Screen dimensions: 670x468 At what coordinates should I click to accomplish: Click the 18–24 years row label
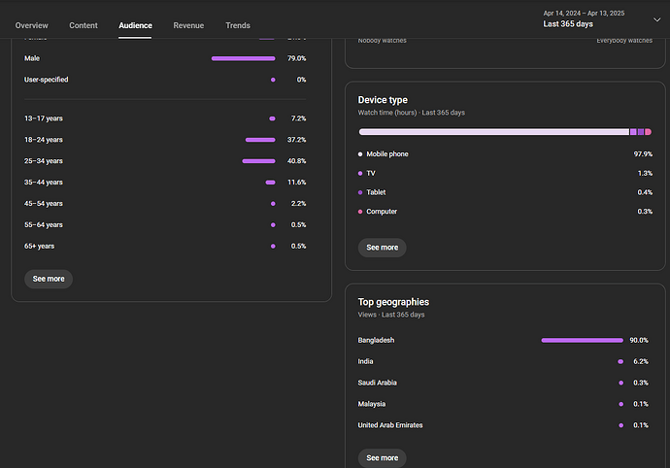click(x=44, y=140)
